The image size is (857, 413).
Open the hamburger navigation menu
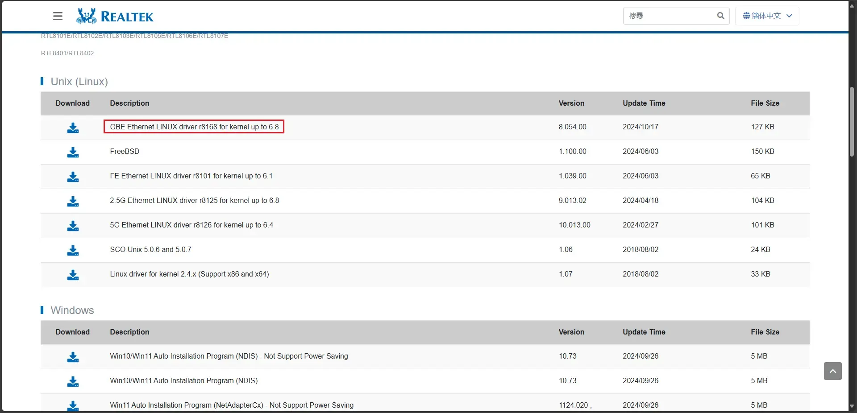(x=58, y=17)
